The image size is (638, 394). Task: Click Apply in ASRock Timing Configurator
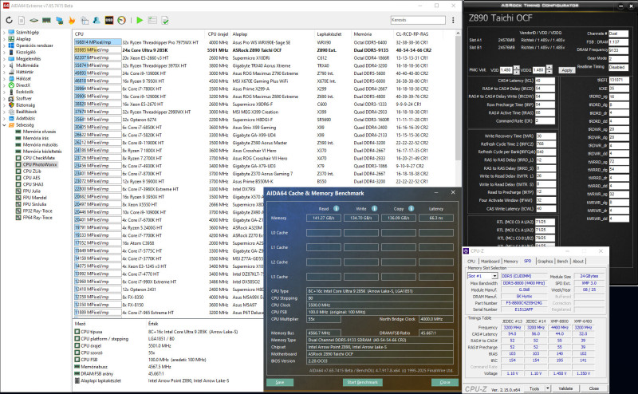point(567,70)
